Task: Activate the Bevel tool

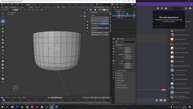Action: point(3,51)
